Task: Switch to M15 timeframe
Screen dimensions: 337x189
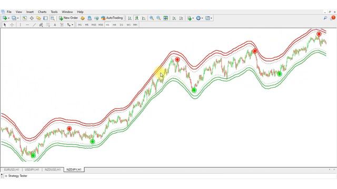Action: click(x=94, y=25)
